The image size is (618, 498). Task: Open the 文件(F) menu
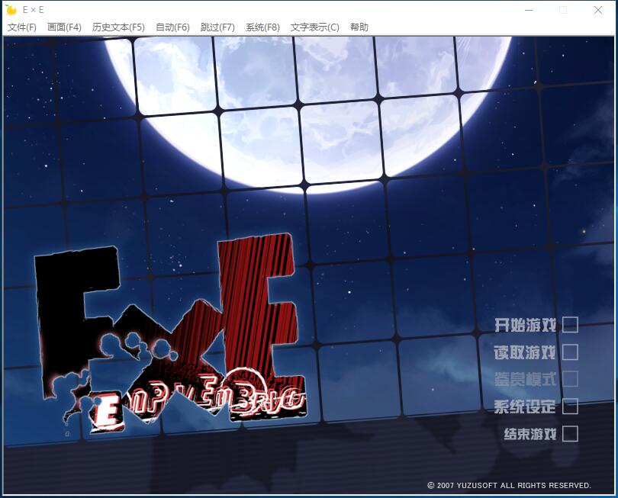pyautogui.click(x=21, y=27)
